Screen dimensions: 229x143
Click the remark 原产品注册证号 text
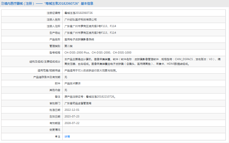click(x=90, y=97)
